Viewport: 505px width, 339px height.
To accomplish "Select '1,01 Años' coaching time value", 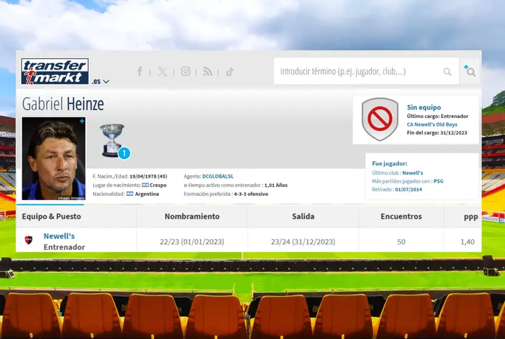I will tap(275, 185).
